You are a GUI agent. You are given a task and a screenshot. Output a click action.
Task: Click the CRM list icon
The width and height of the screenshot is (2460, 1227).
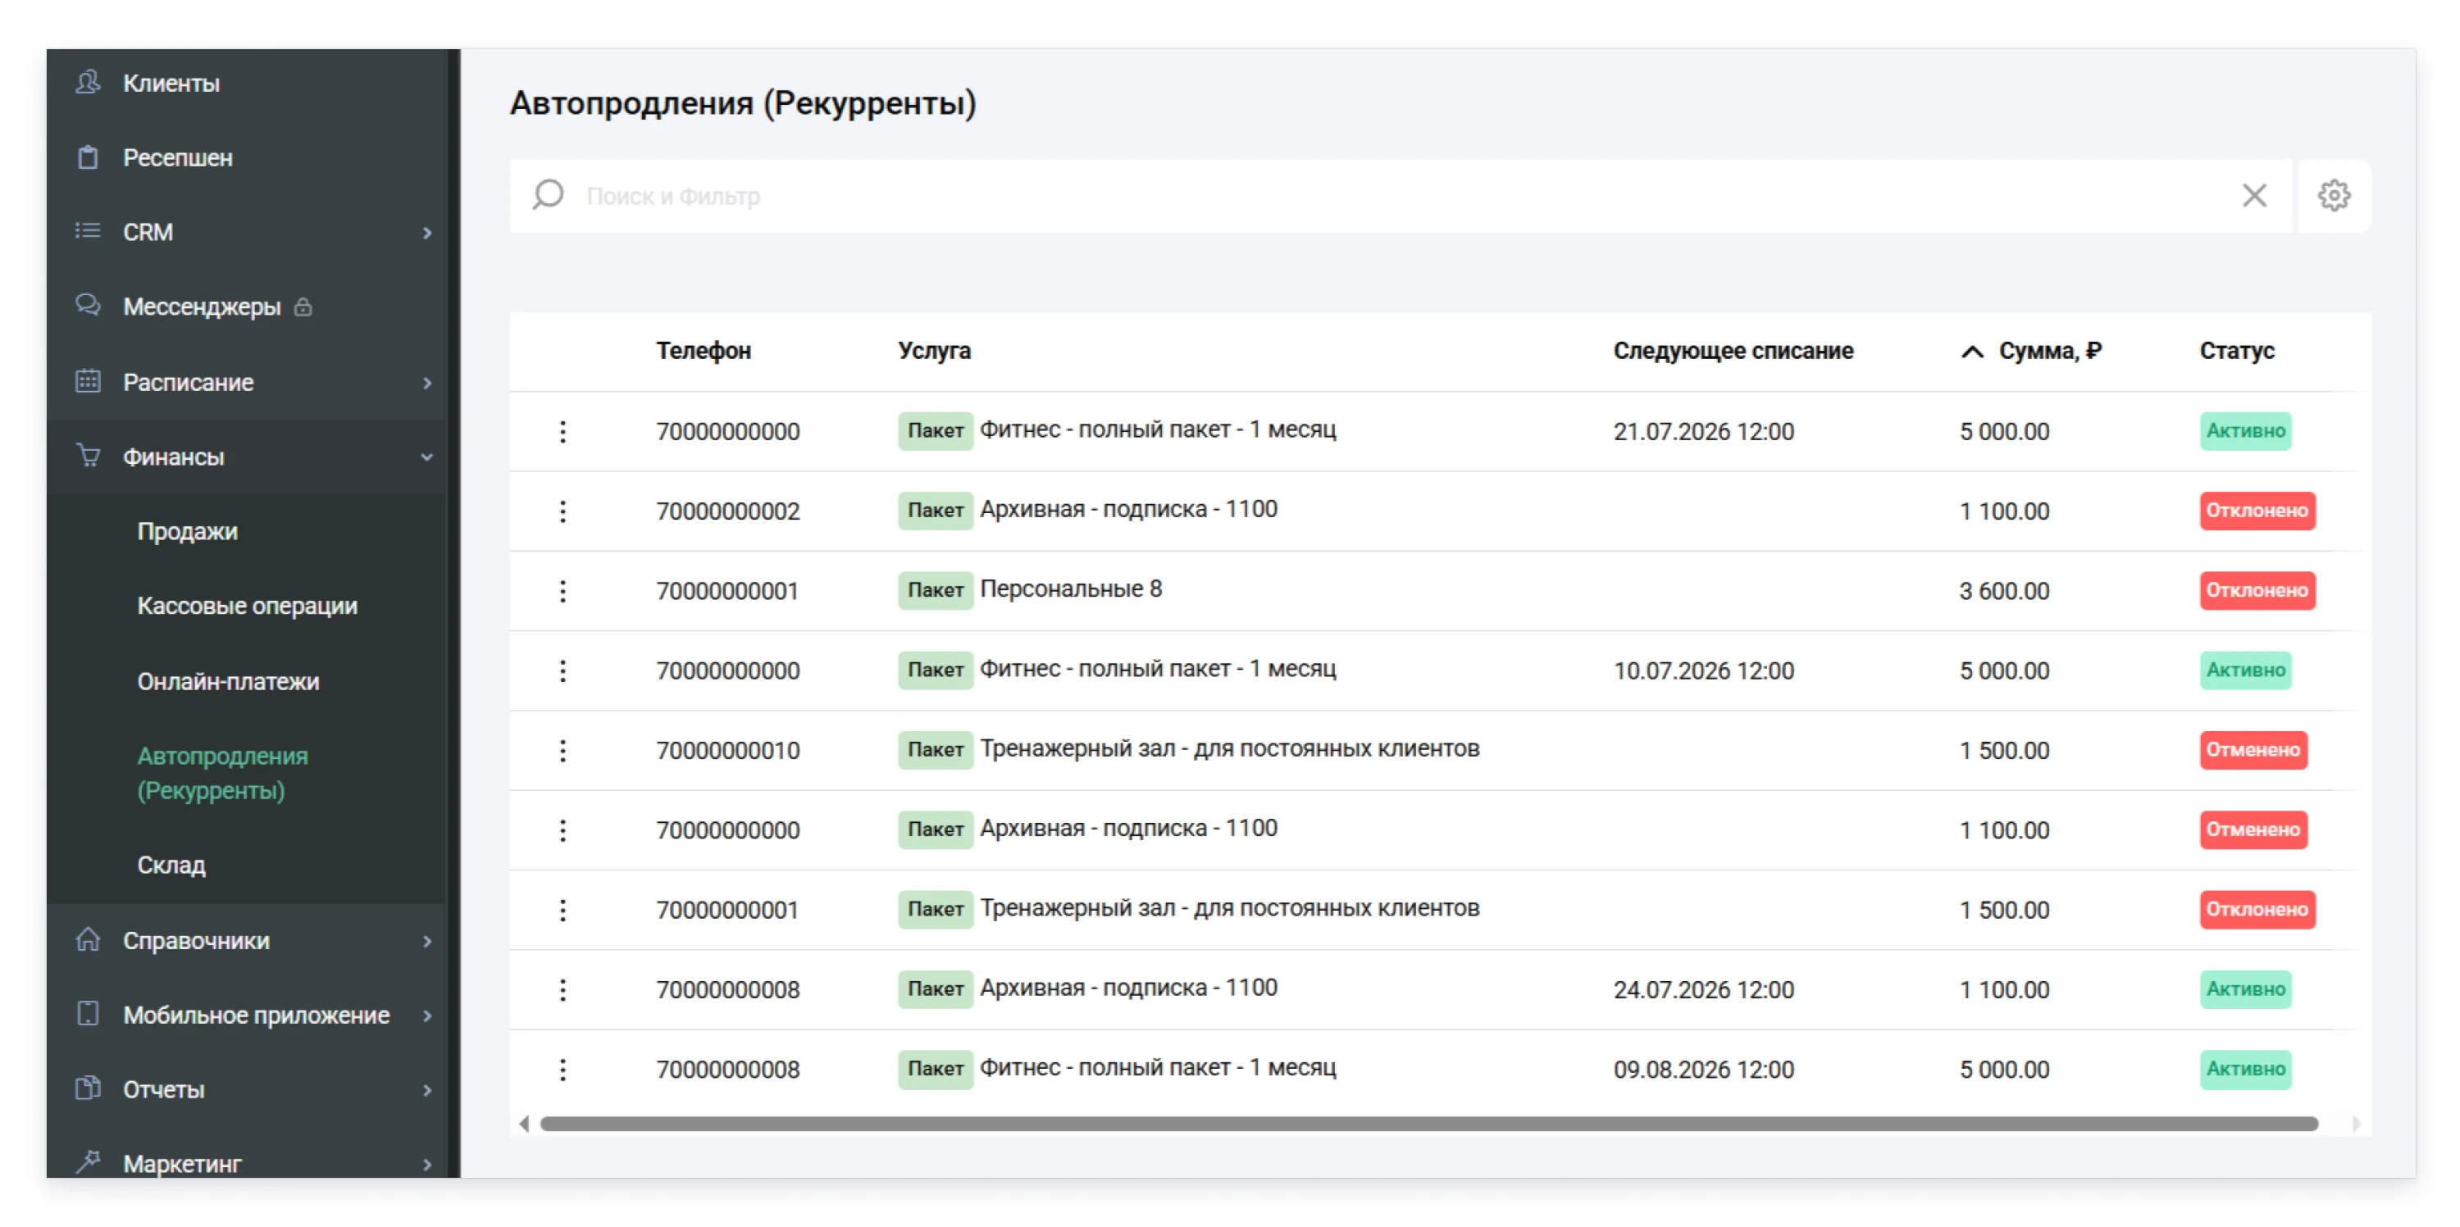[x=87, y=231]
